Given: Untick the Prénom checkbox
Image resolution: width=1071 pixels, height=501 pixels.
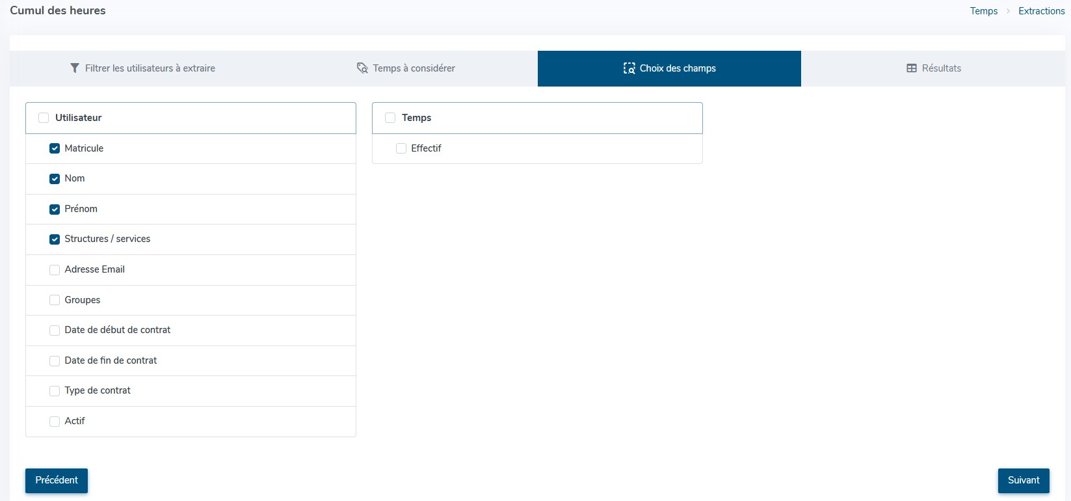Looking at the screenshot, I should tap(55, 210).
